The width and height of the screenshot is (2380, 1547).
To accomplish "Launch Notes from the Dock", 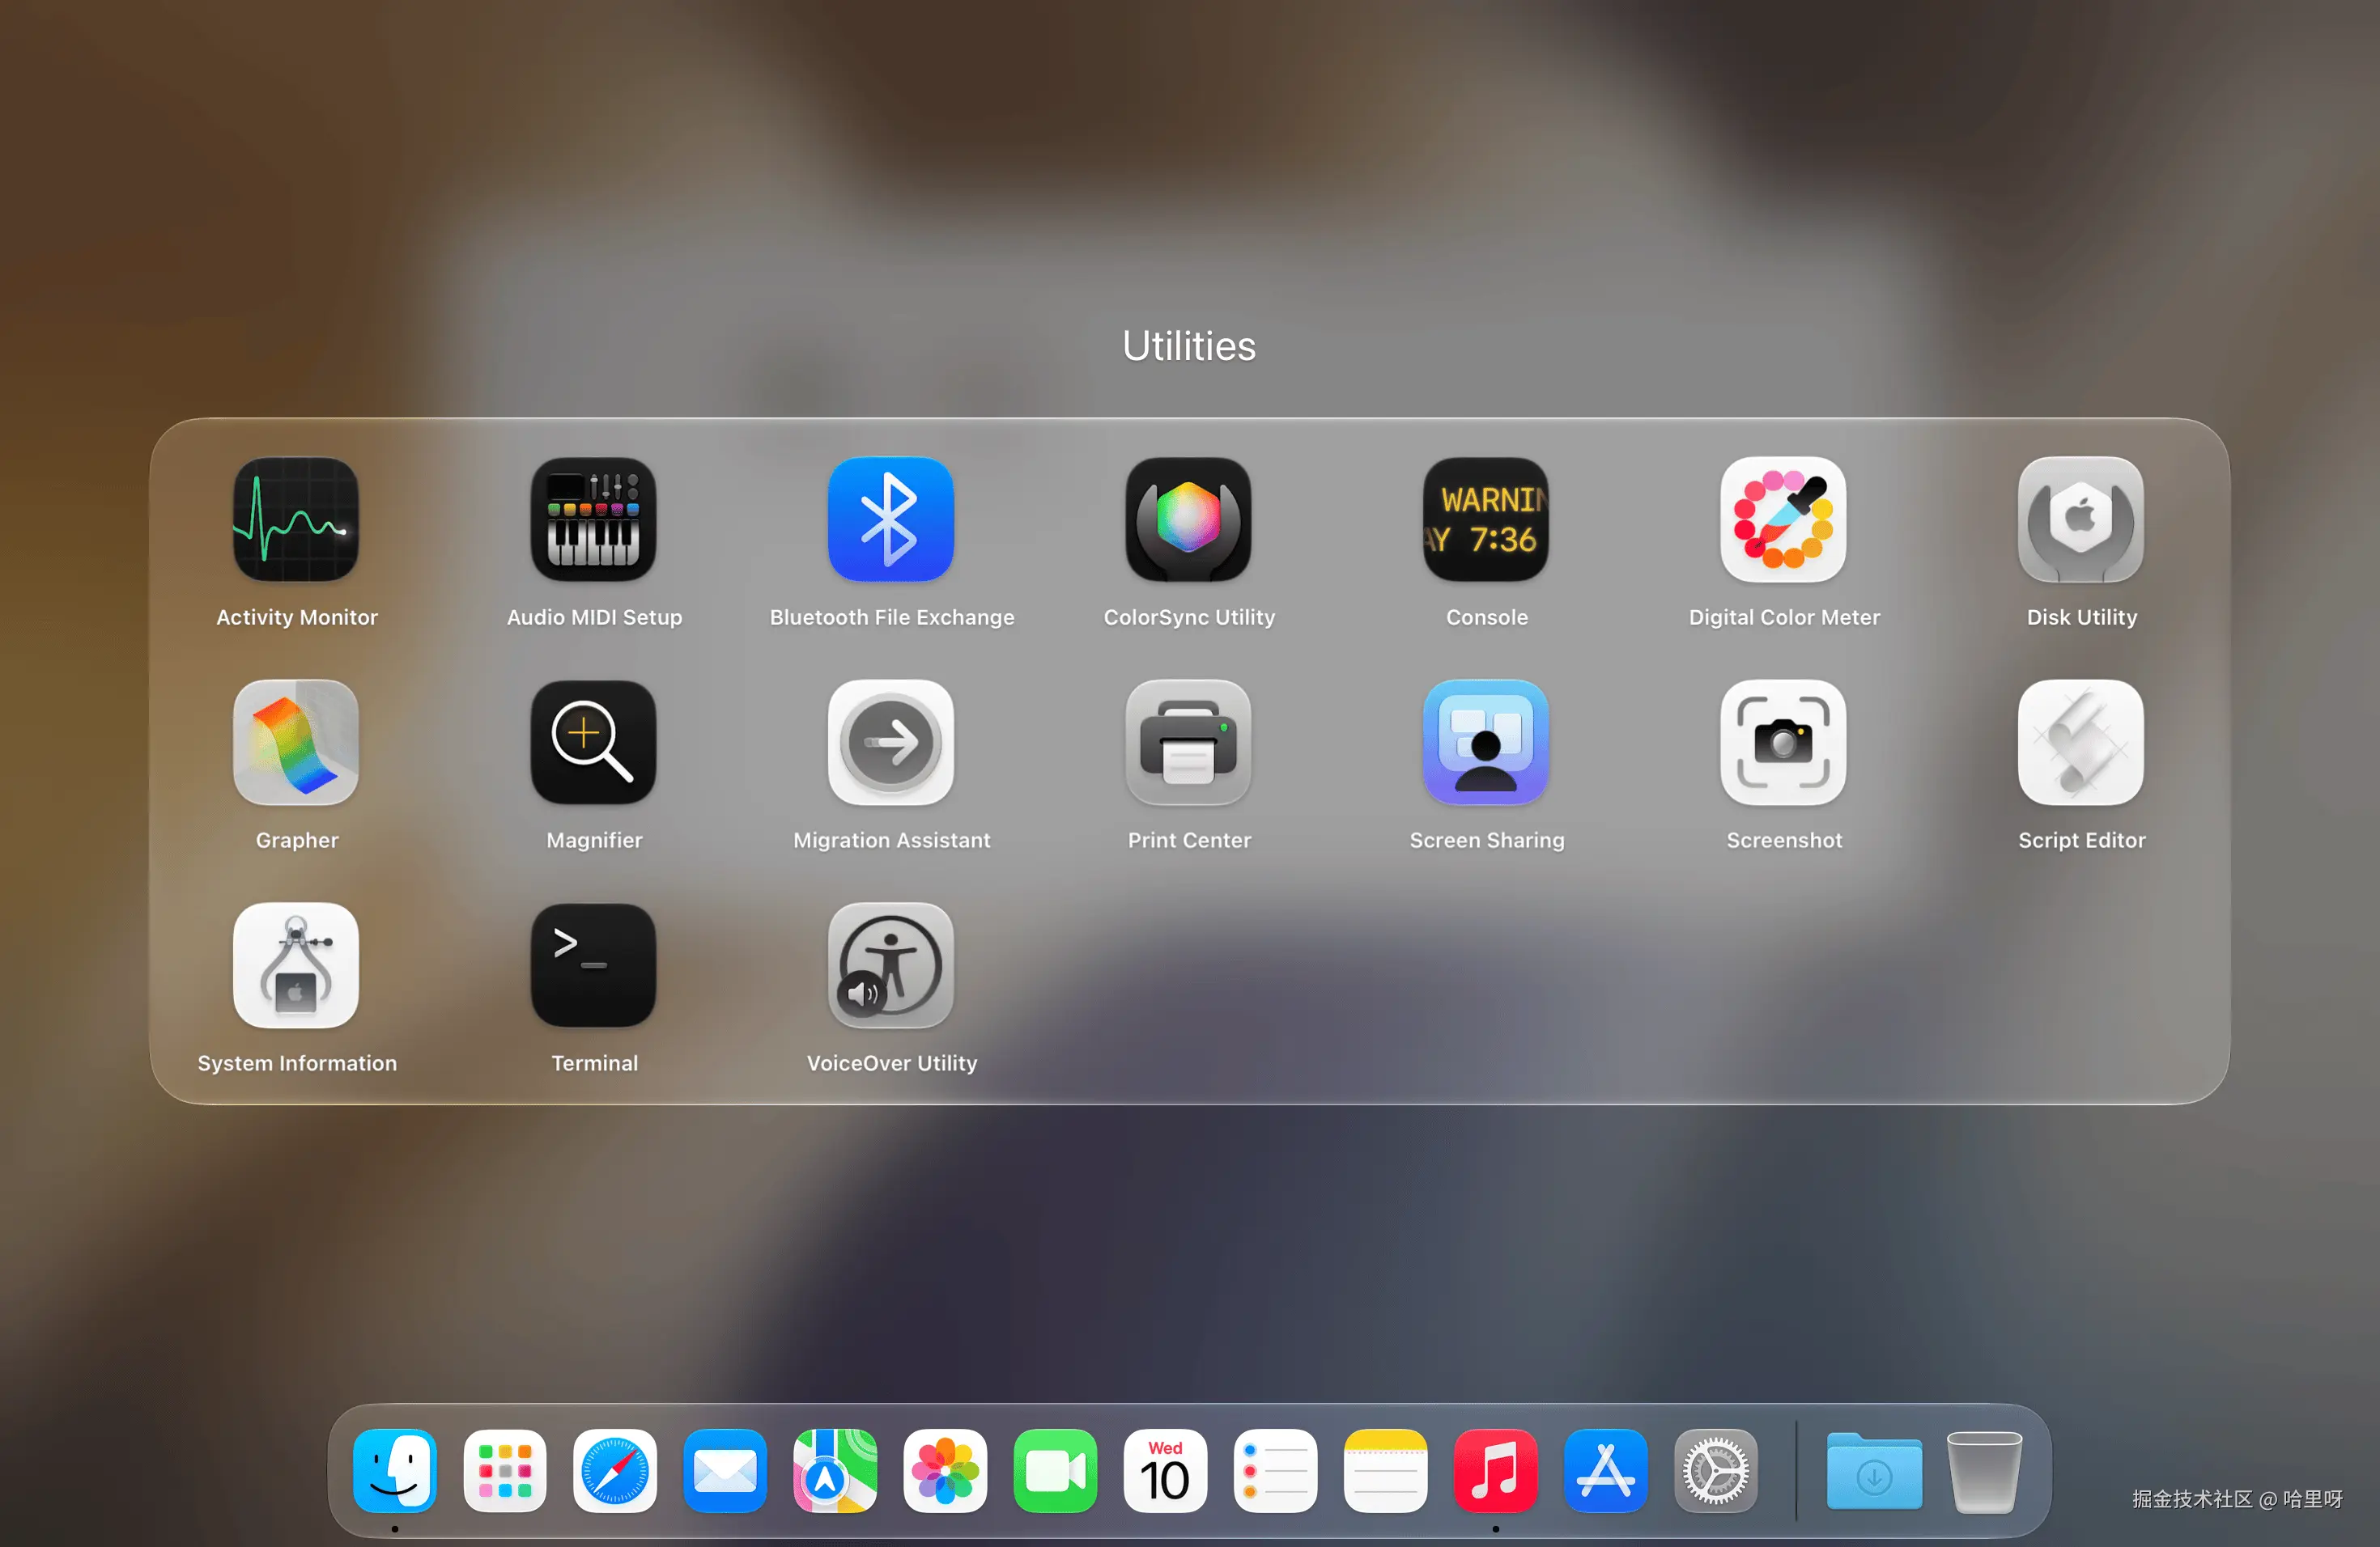I will click(1385, 1470).
